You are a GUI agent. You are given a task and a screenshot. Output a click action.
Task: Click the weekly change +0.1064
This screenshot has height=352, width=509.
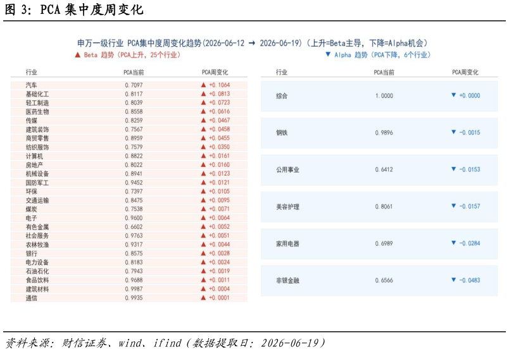(220, 85)
